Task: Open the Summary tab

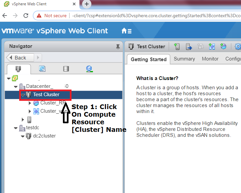Action: pyautogui.click(x=184, y=59)
